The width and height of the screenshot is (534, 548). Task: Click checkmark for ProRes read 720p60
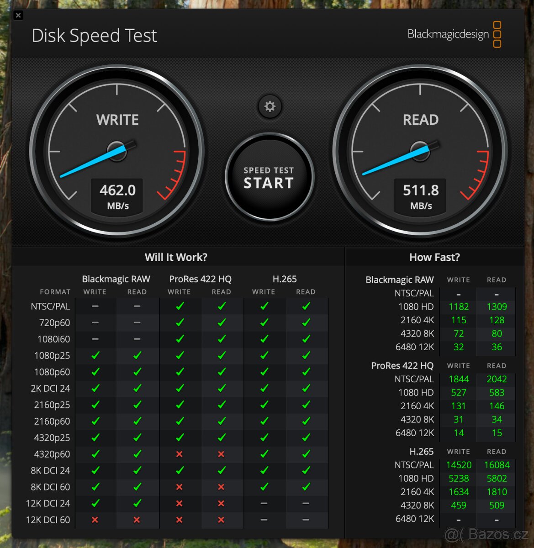[222, 322]
